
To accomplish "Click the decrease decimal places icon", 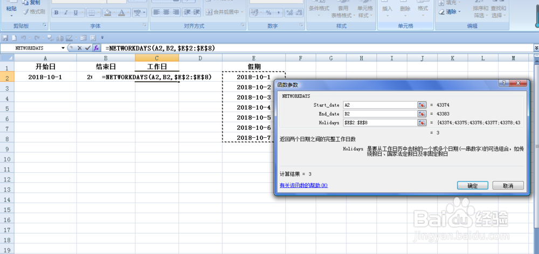I will pyautogui.click(x=299, y=13).
